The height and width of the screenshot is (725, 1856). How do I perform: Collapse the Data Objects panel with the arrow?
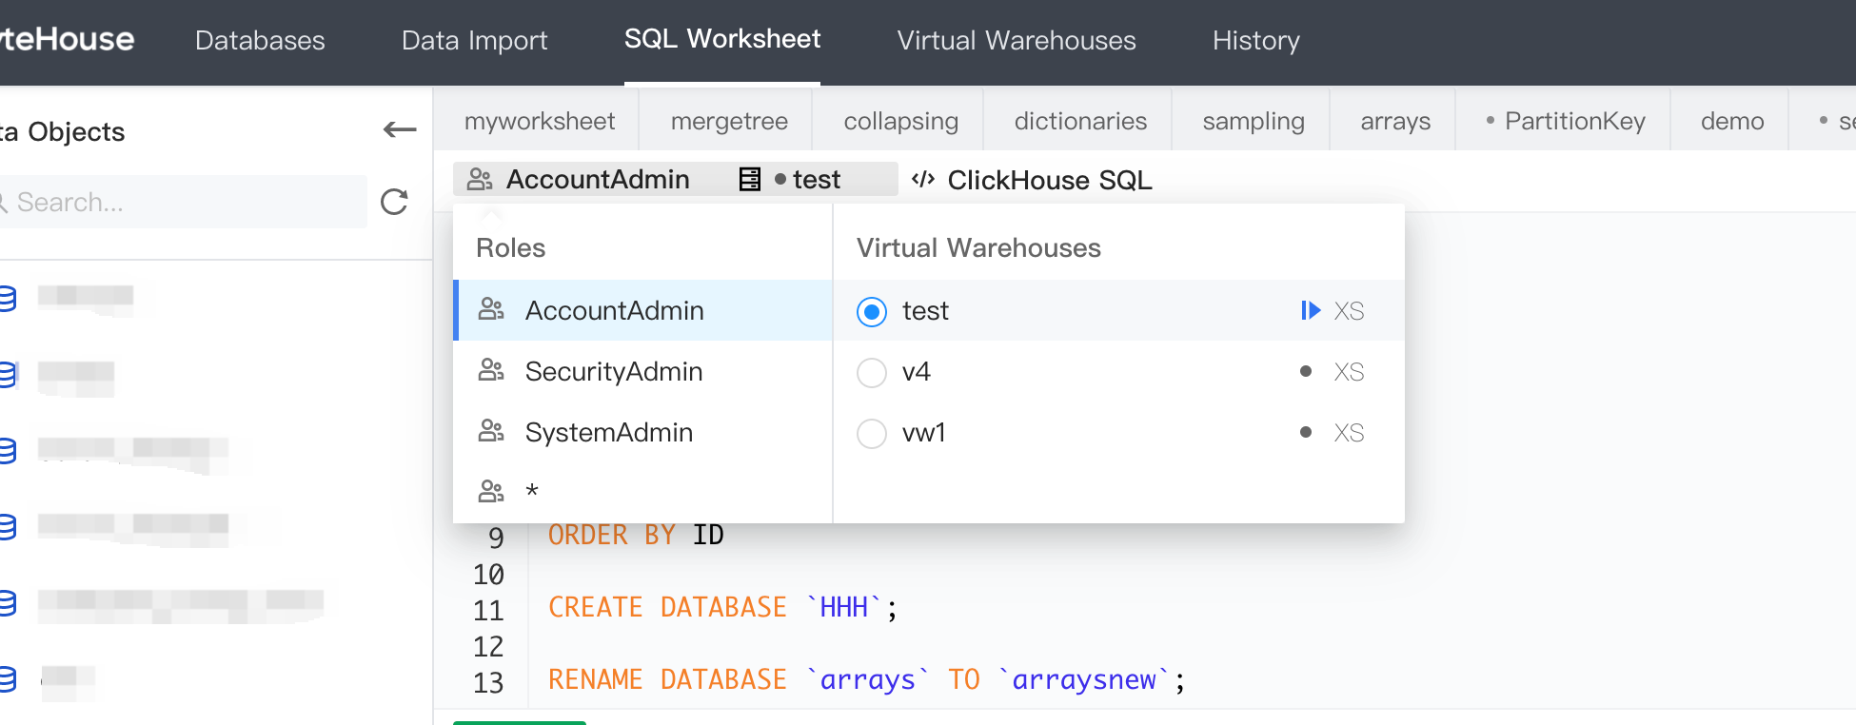pyautogui.click(x=400, y=130)
